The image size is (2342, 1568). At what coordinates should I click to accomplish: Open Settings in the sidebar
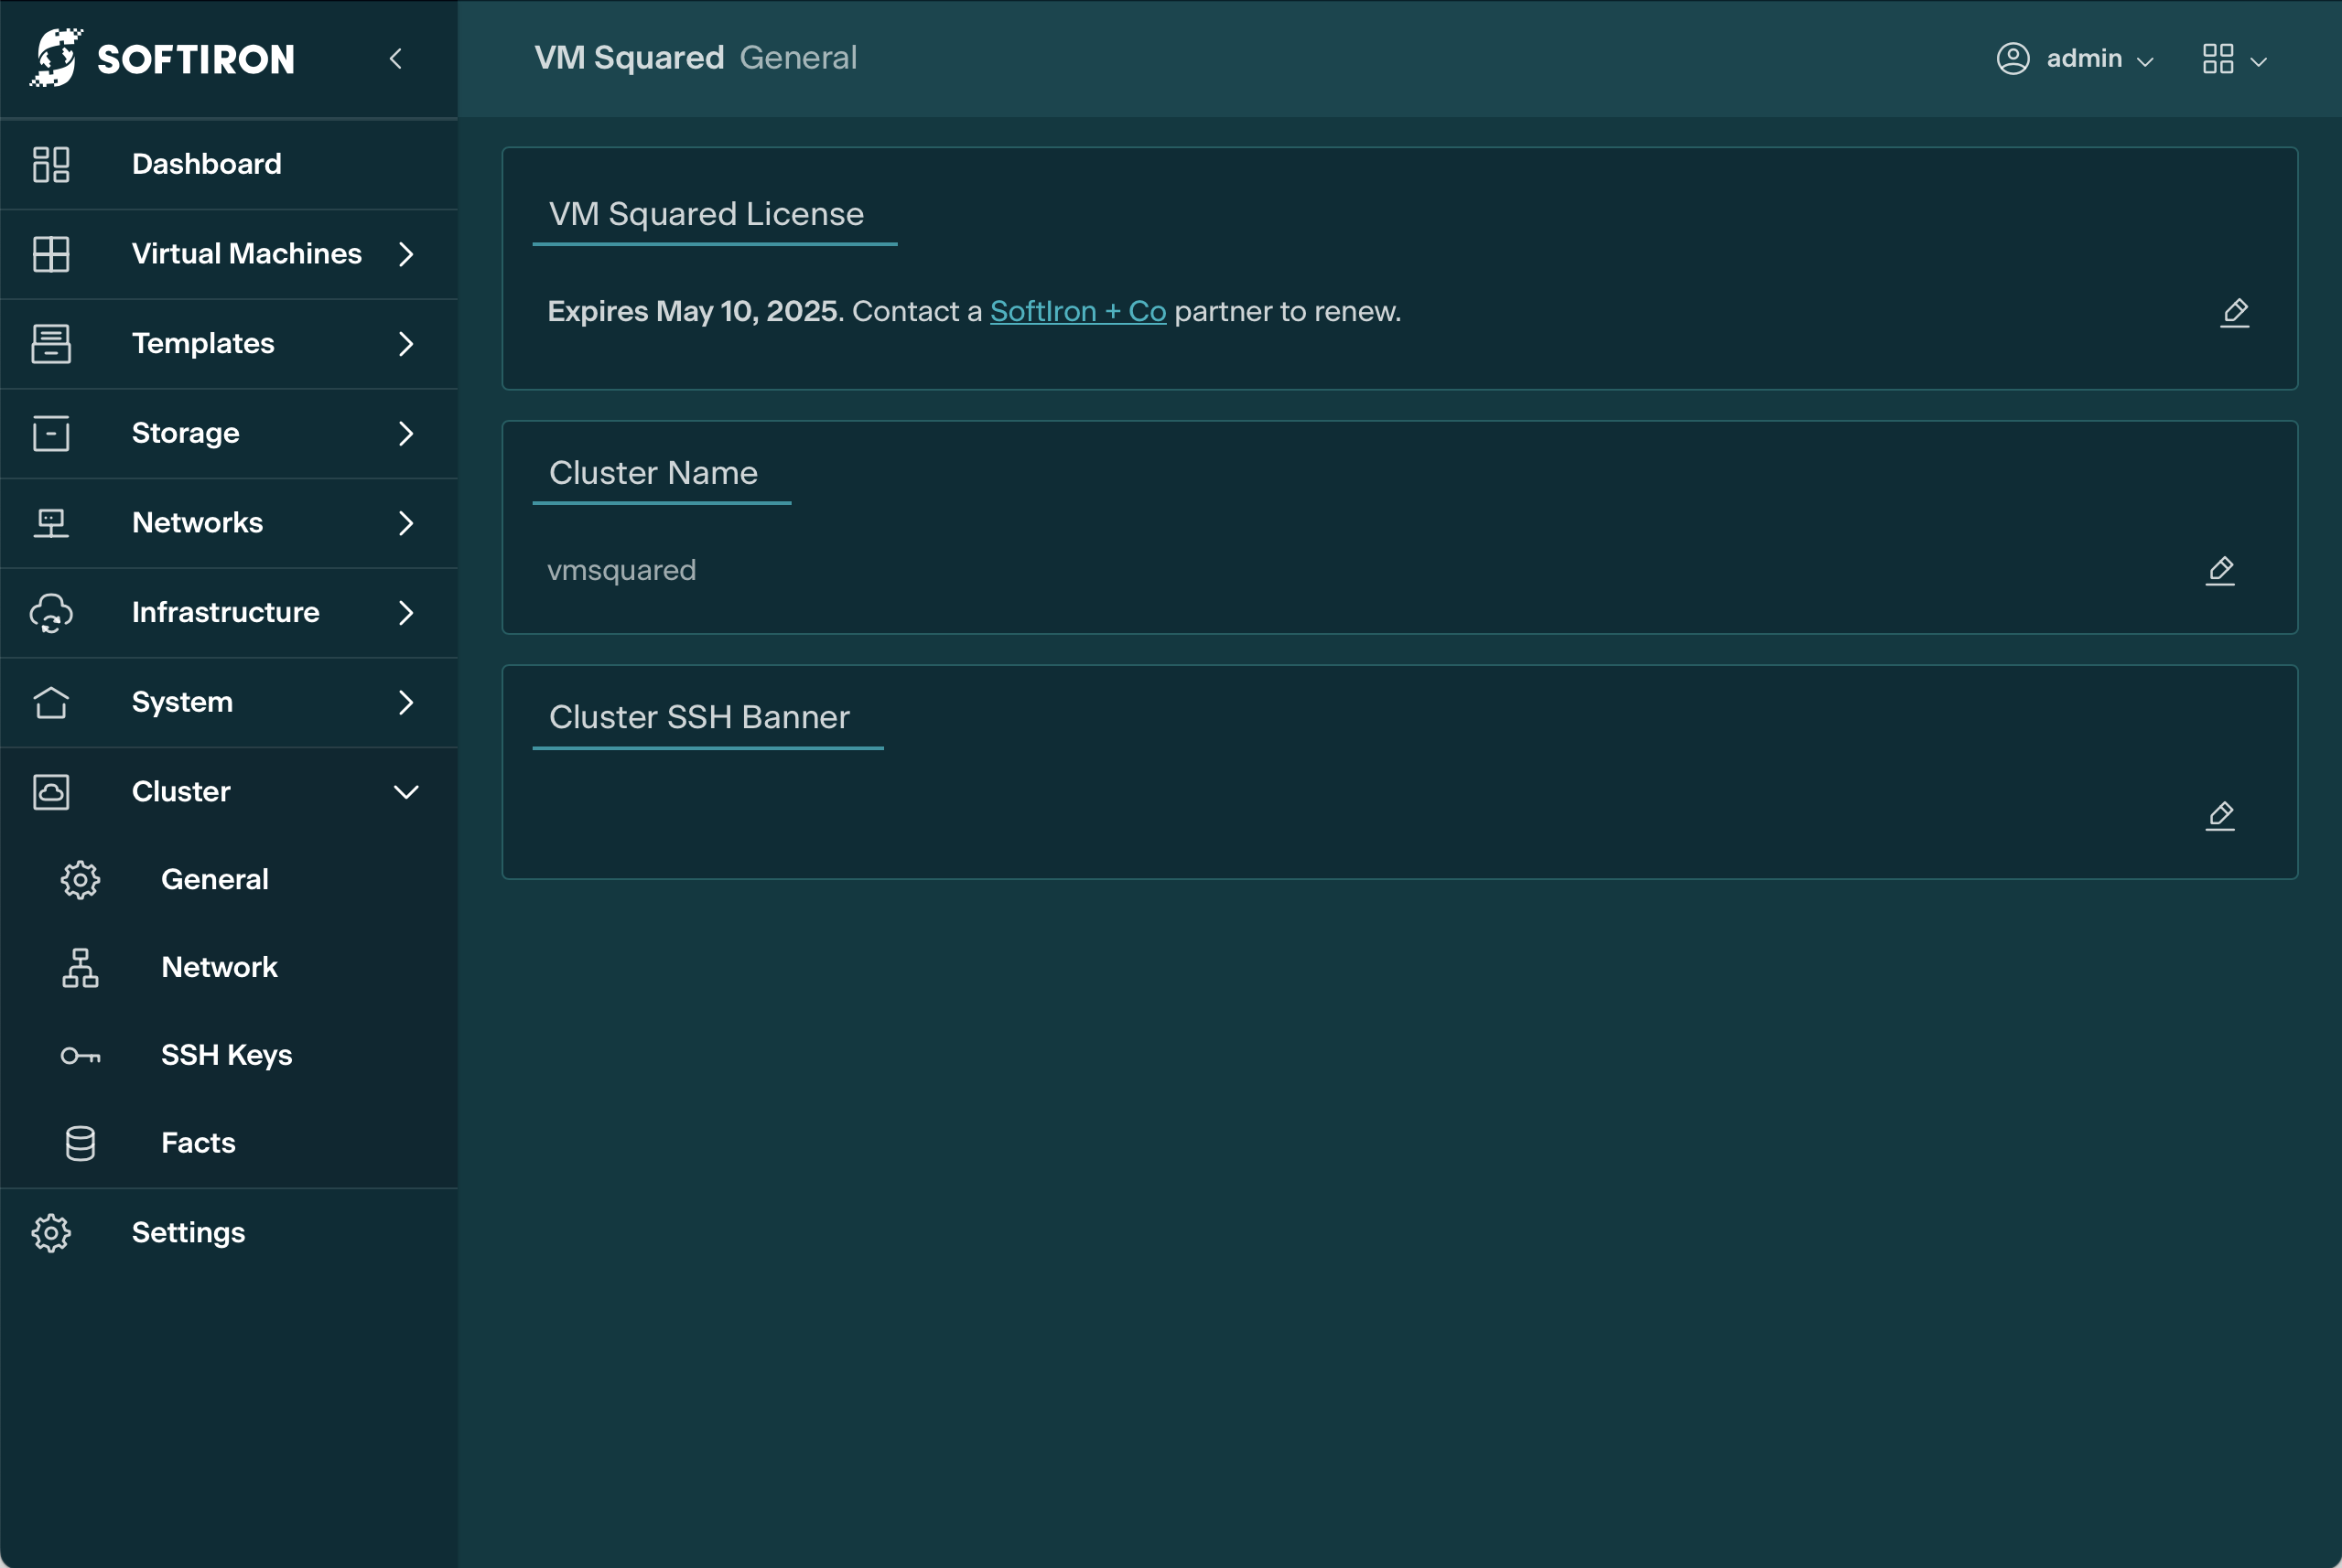[x=189, y=1233]
